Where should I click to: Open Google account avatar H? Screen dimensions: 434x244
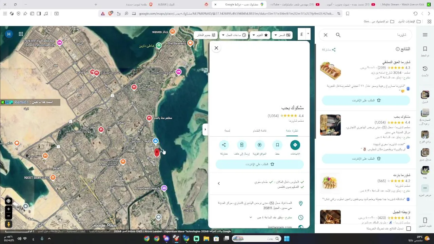9,34
